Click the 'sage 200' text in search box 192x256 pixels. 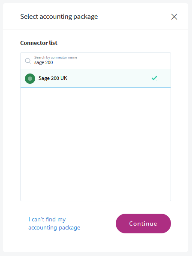click(x=44, y=62)
